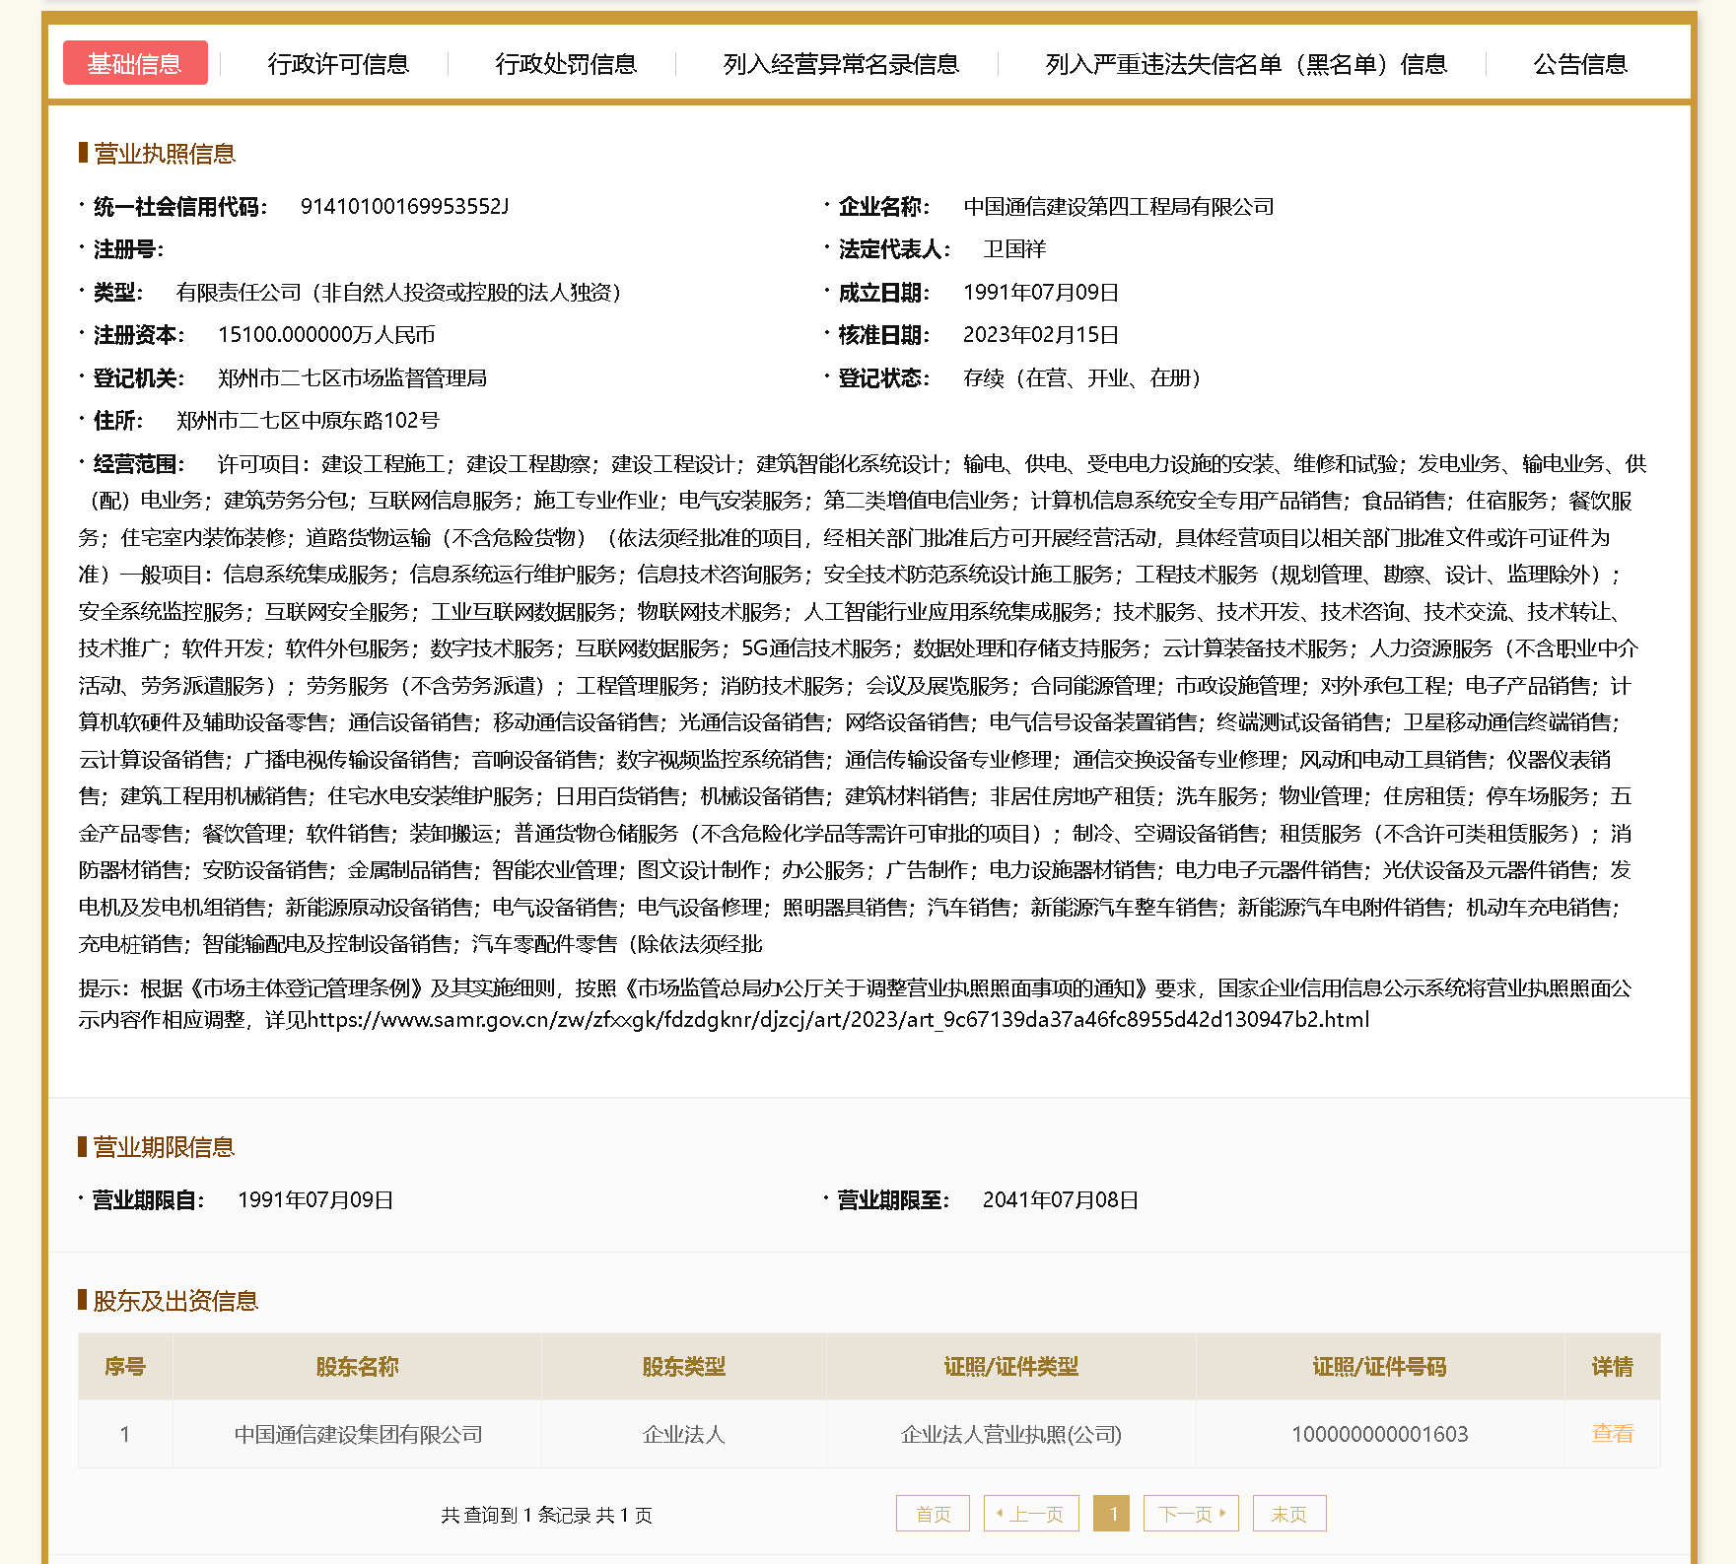This screenshot has width=1736, height=1564.
Task: Switch to the 行政处罚信息 tab
Action: [x=566, y=64]
